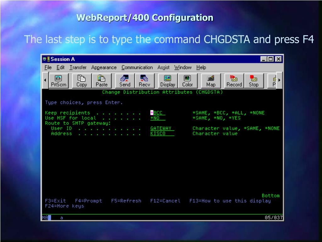Open the Appearance menu

[104, 67]
